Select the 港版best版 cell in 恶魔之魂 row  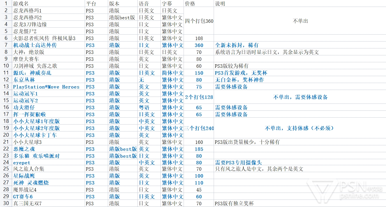(x=123, y=149)
